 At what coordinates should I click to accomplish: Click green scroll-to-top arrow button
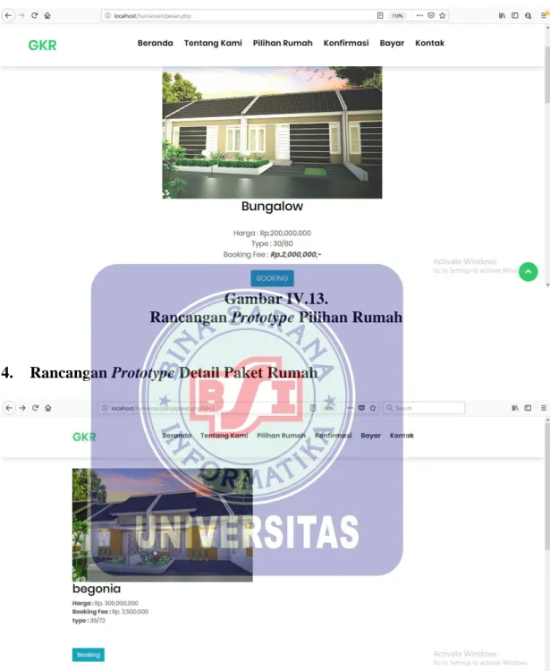point(529,272)
